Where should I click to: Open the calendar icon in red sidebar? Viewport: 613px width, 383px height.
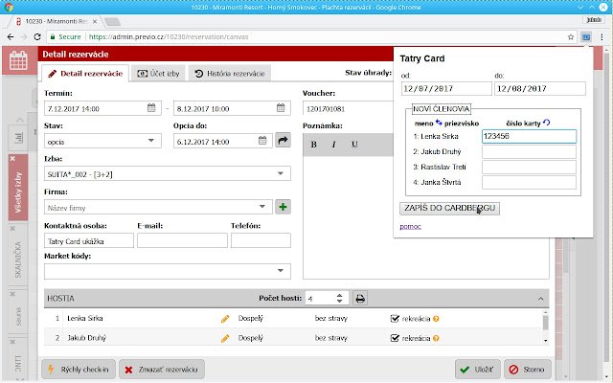click(18, 60)
